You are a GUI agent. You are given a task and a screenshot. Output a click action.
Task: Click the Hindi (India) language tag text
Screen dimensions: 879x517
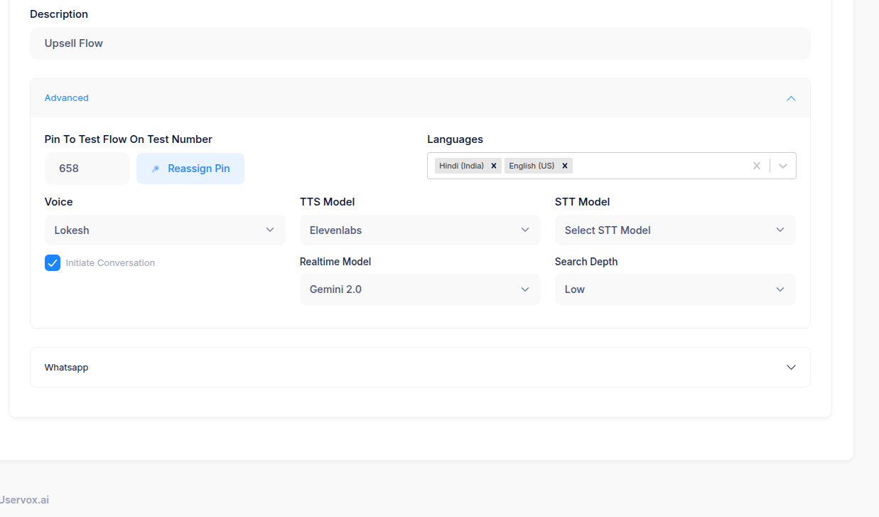461,166
